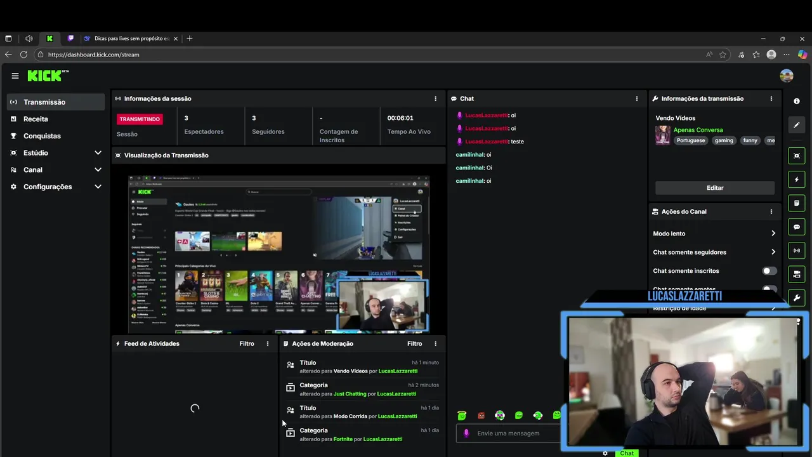Click the pencil edit icon in right sidebar

pyautogui.click(x=797, y=125)
